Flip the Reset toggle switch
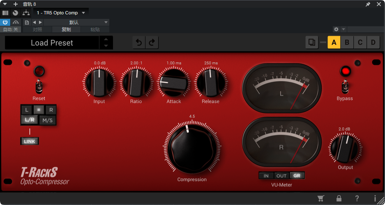The image size is (385, 205). point(39,86)
